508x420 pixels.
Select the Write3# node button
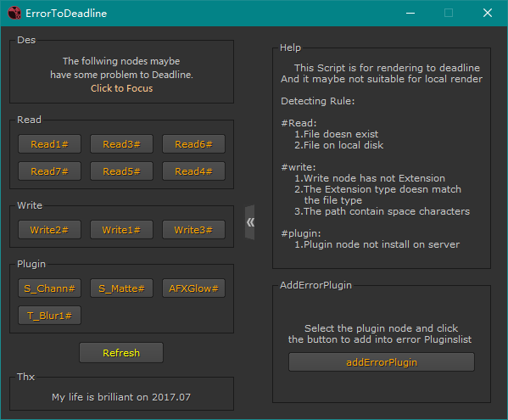193,230
